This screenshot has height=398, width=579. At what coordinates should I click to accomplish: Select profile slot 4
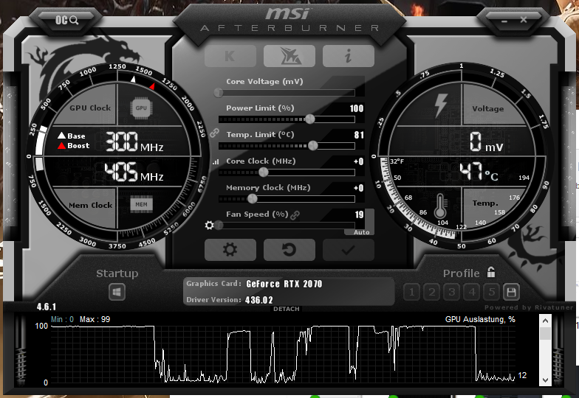[471, 292]
